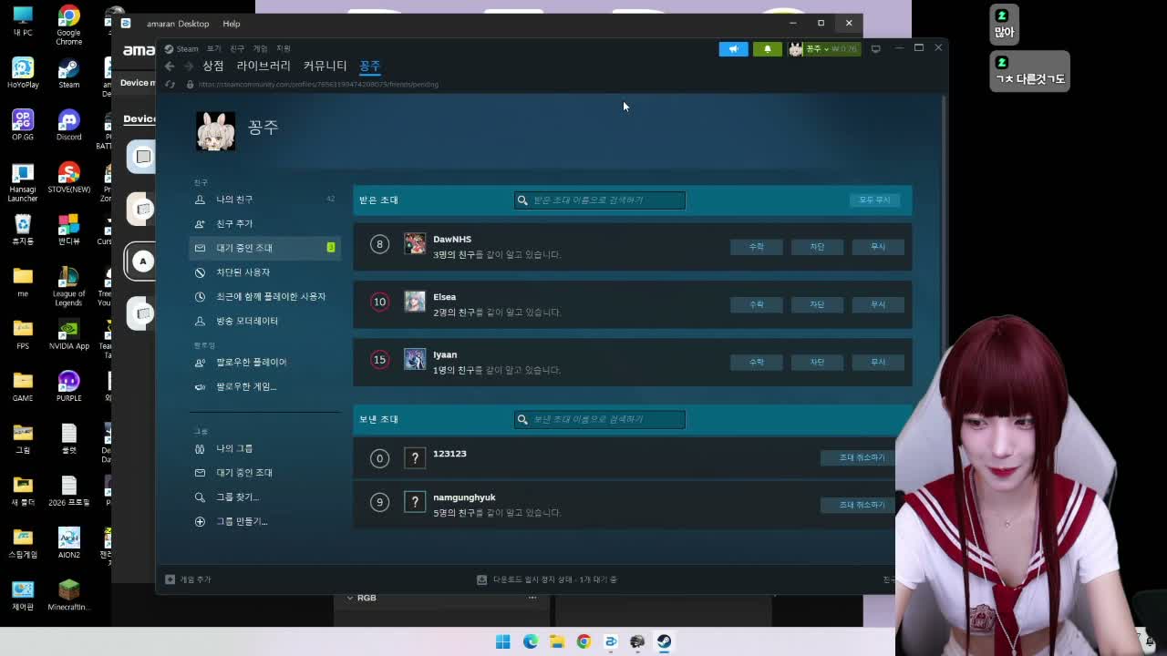
Task: Open Microsoft Edge from the taskbar
Action: point(531,641)
